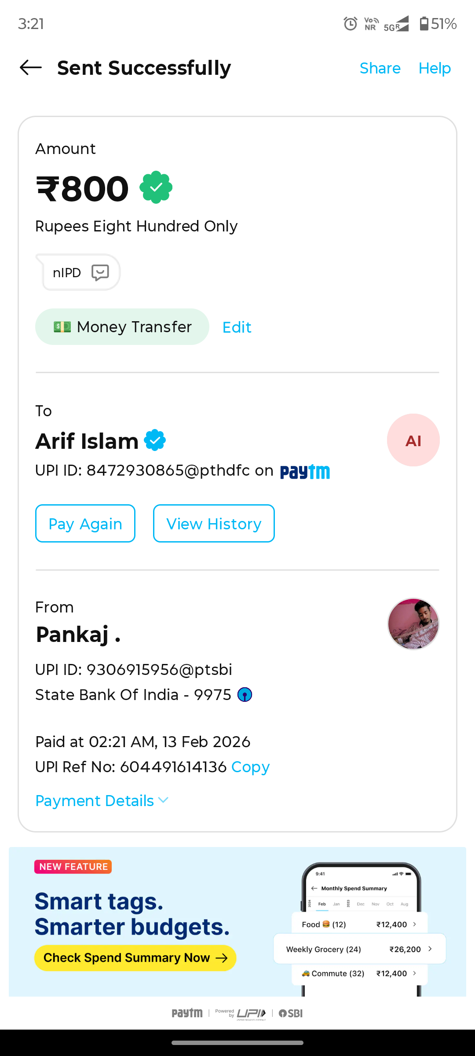The width and height of the screenshot is (475, 1056).
Task: Tap the back arrow icon
Action: tap(31, 68)
